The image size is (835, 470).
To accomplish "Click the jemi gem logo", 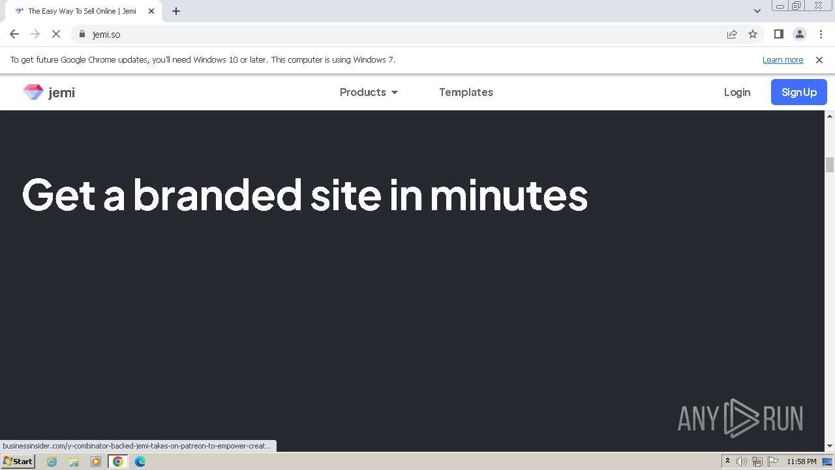I will pos(33,92).
